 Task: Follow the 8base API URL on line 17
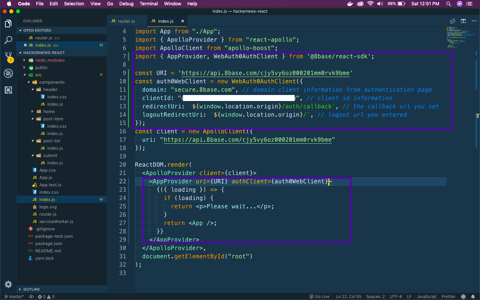(x=248, y=140)
